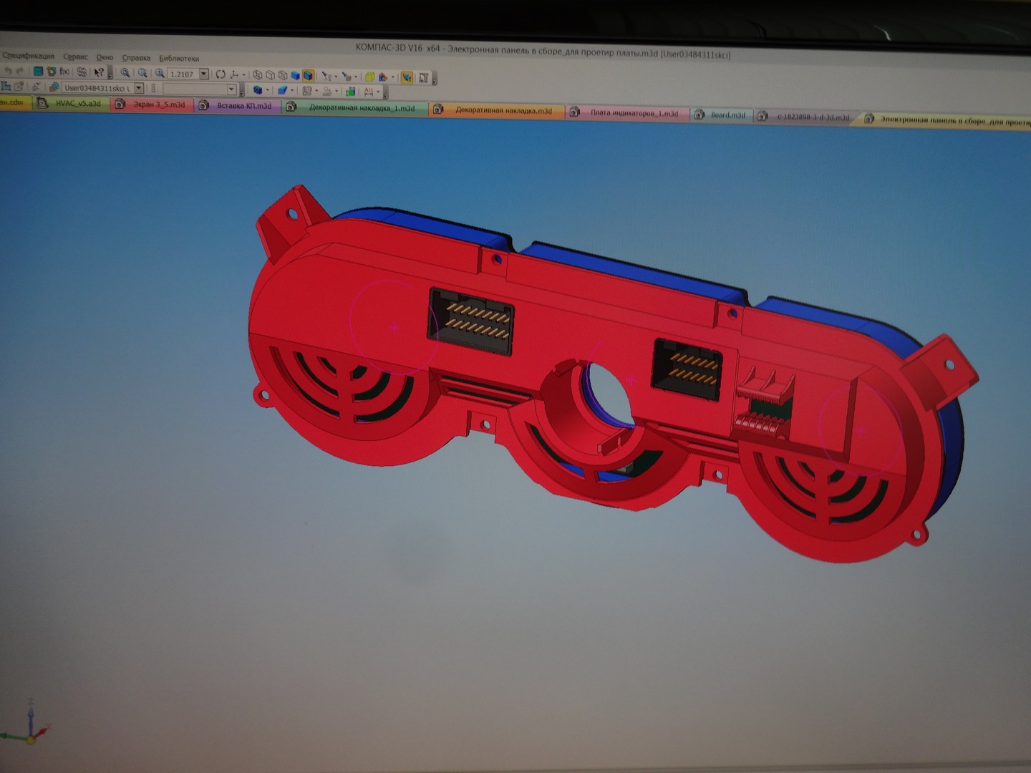Toggle the highlighted icon before the toolbar end

407,77
